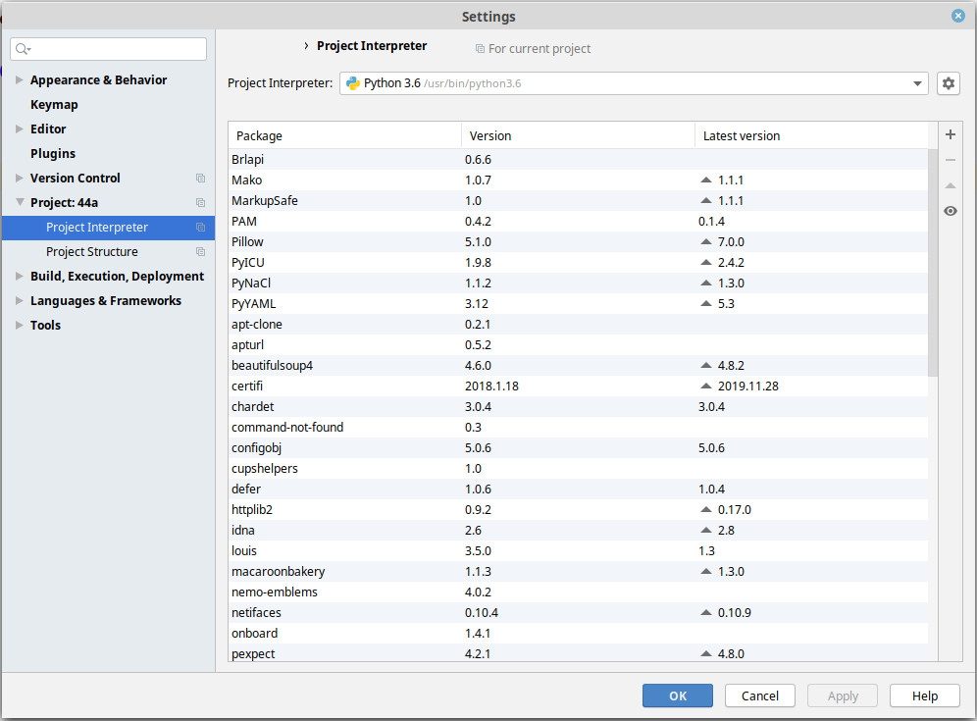
Task: Collapse the Project: 44a tree node
Action: 20,202
